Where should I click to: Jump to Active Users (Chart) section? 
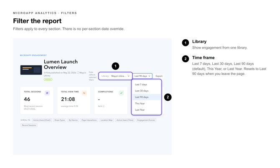pyautogui.click(x=42, y=120)
